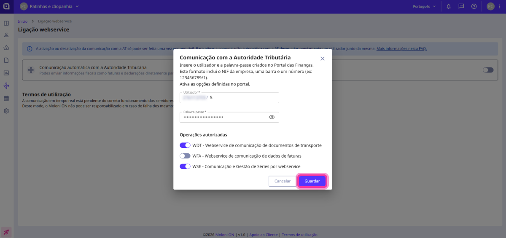Click the Cancelar button

(x=283, y=181)
